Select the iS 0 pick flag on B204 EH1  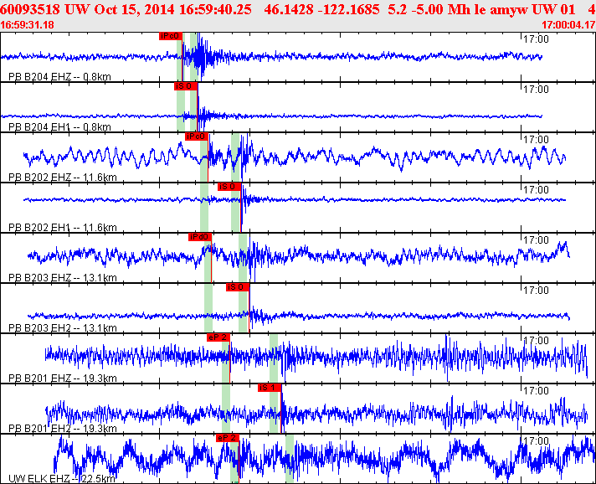[185, 86]
